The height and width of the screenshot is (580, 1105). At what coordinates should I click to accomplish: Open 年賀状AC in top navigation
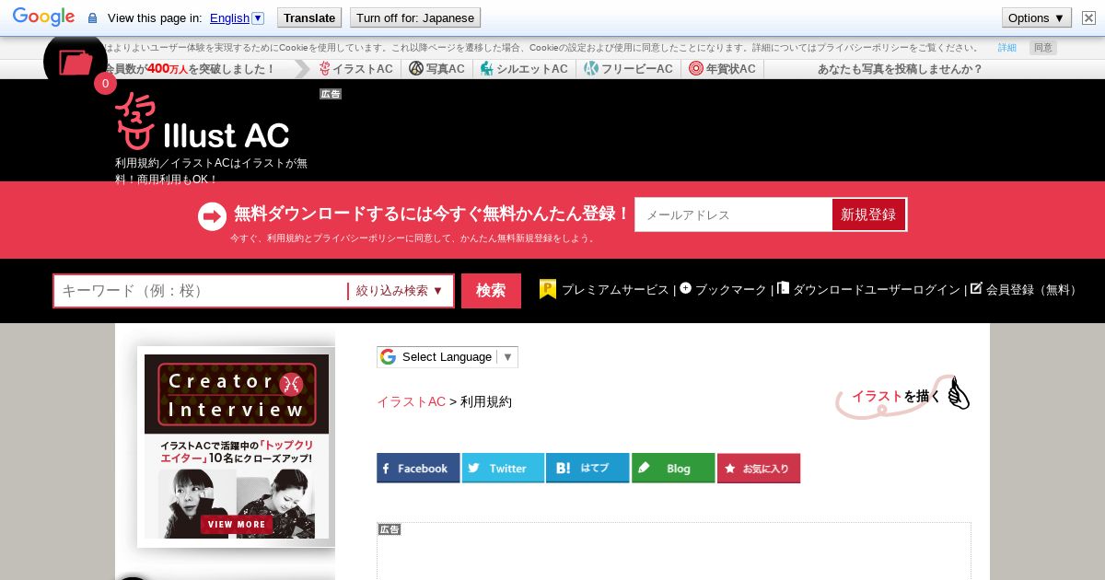tap(722, 69)
